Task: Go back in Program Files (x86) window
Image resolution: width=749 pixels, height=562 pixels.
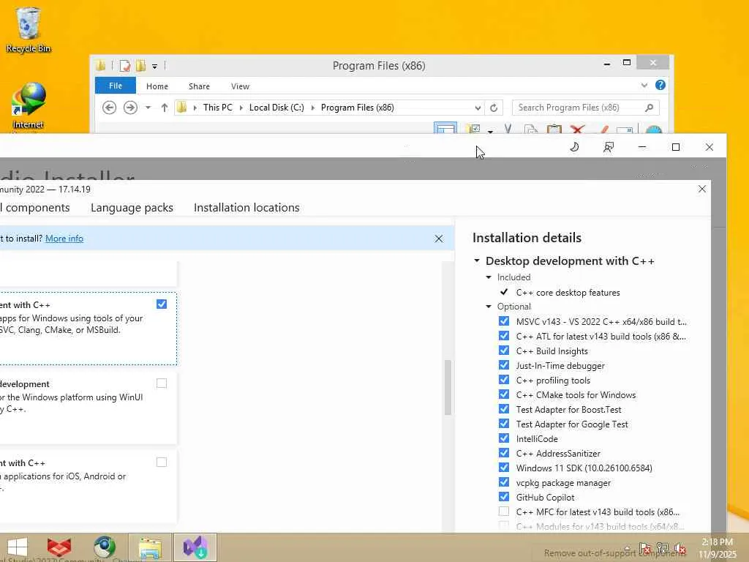Action: coord(110,108)
